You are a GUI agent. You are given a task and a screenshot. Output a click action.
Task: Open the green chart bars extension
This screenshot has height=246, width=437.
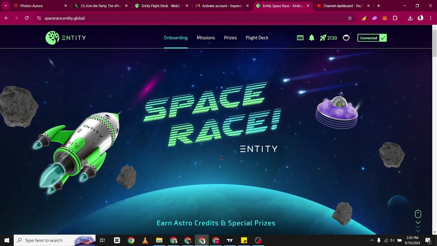pos(364,18)
